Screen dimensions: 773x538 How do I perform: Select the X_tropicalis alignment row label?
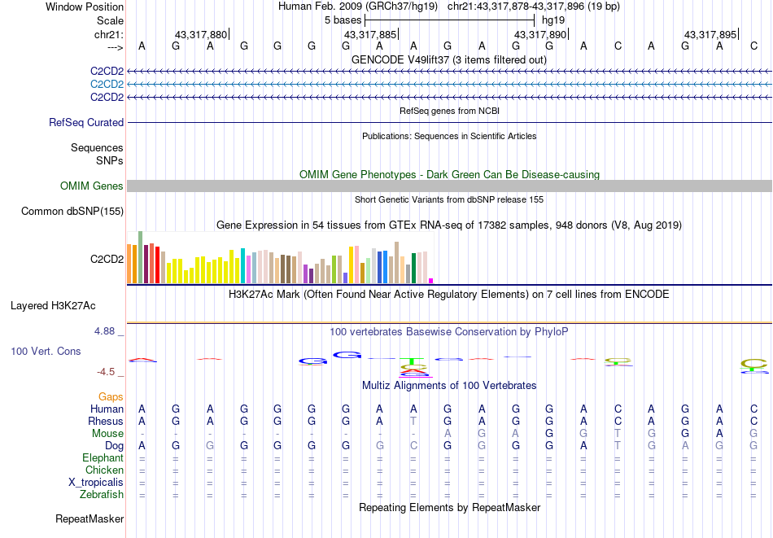coord(96,483)
